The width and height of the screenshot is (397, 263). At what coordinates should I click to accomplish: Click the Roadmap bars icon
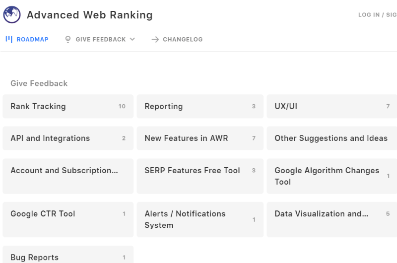click(x=9, y=39)
